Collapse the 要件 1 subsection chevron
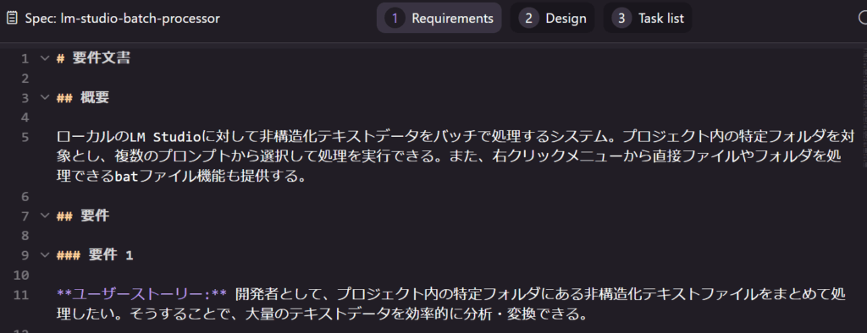Screen dimensions: 867x333 pyautogui.click(x=45, y=255)
